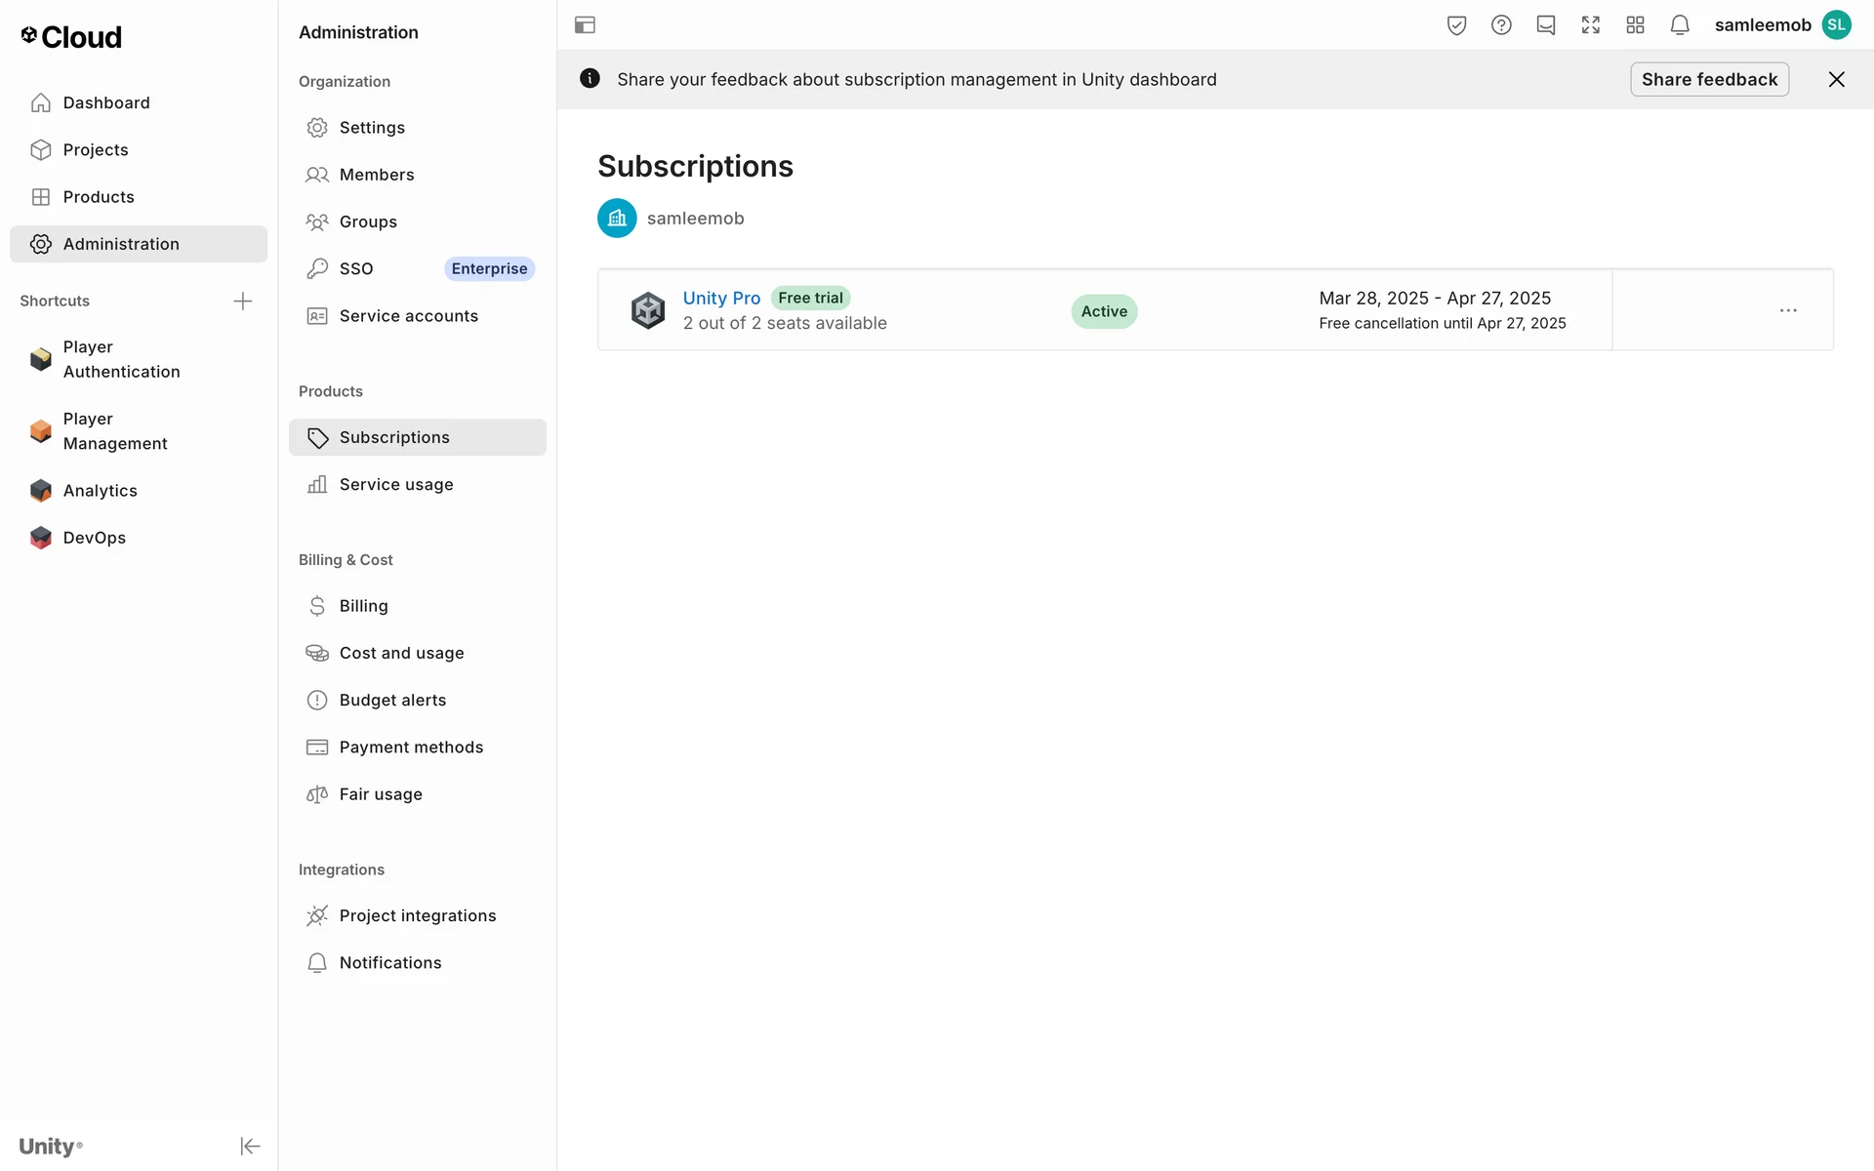Collapse the left navigation sidebar

point(250,1146)
